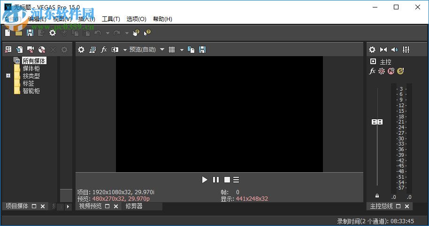The image size is (429, 226).
Task: Open the mixing console faders icon
Action: tap(406, 50)
